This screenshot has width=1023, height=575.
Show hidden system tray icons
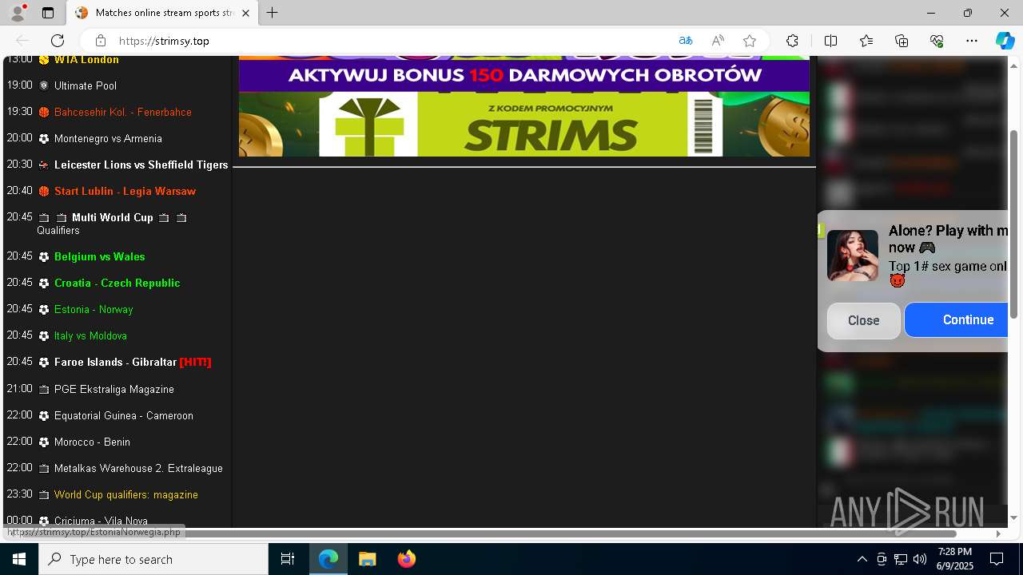(862, 559)
